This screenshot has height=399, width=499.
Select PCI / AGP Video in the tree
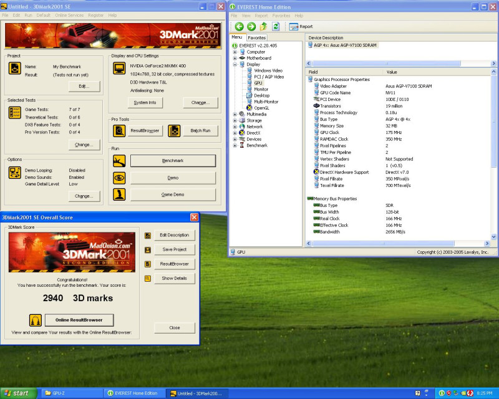click(268, 77)
